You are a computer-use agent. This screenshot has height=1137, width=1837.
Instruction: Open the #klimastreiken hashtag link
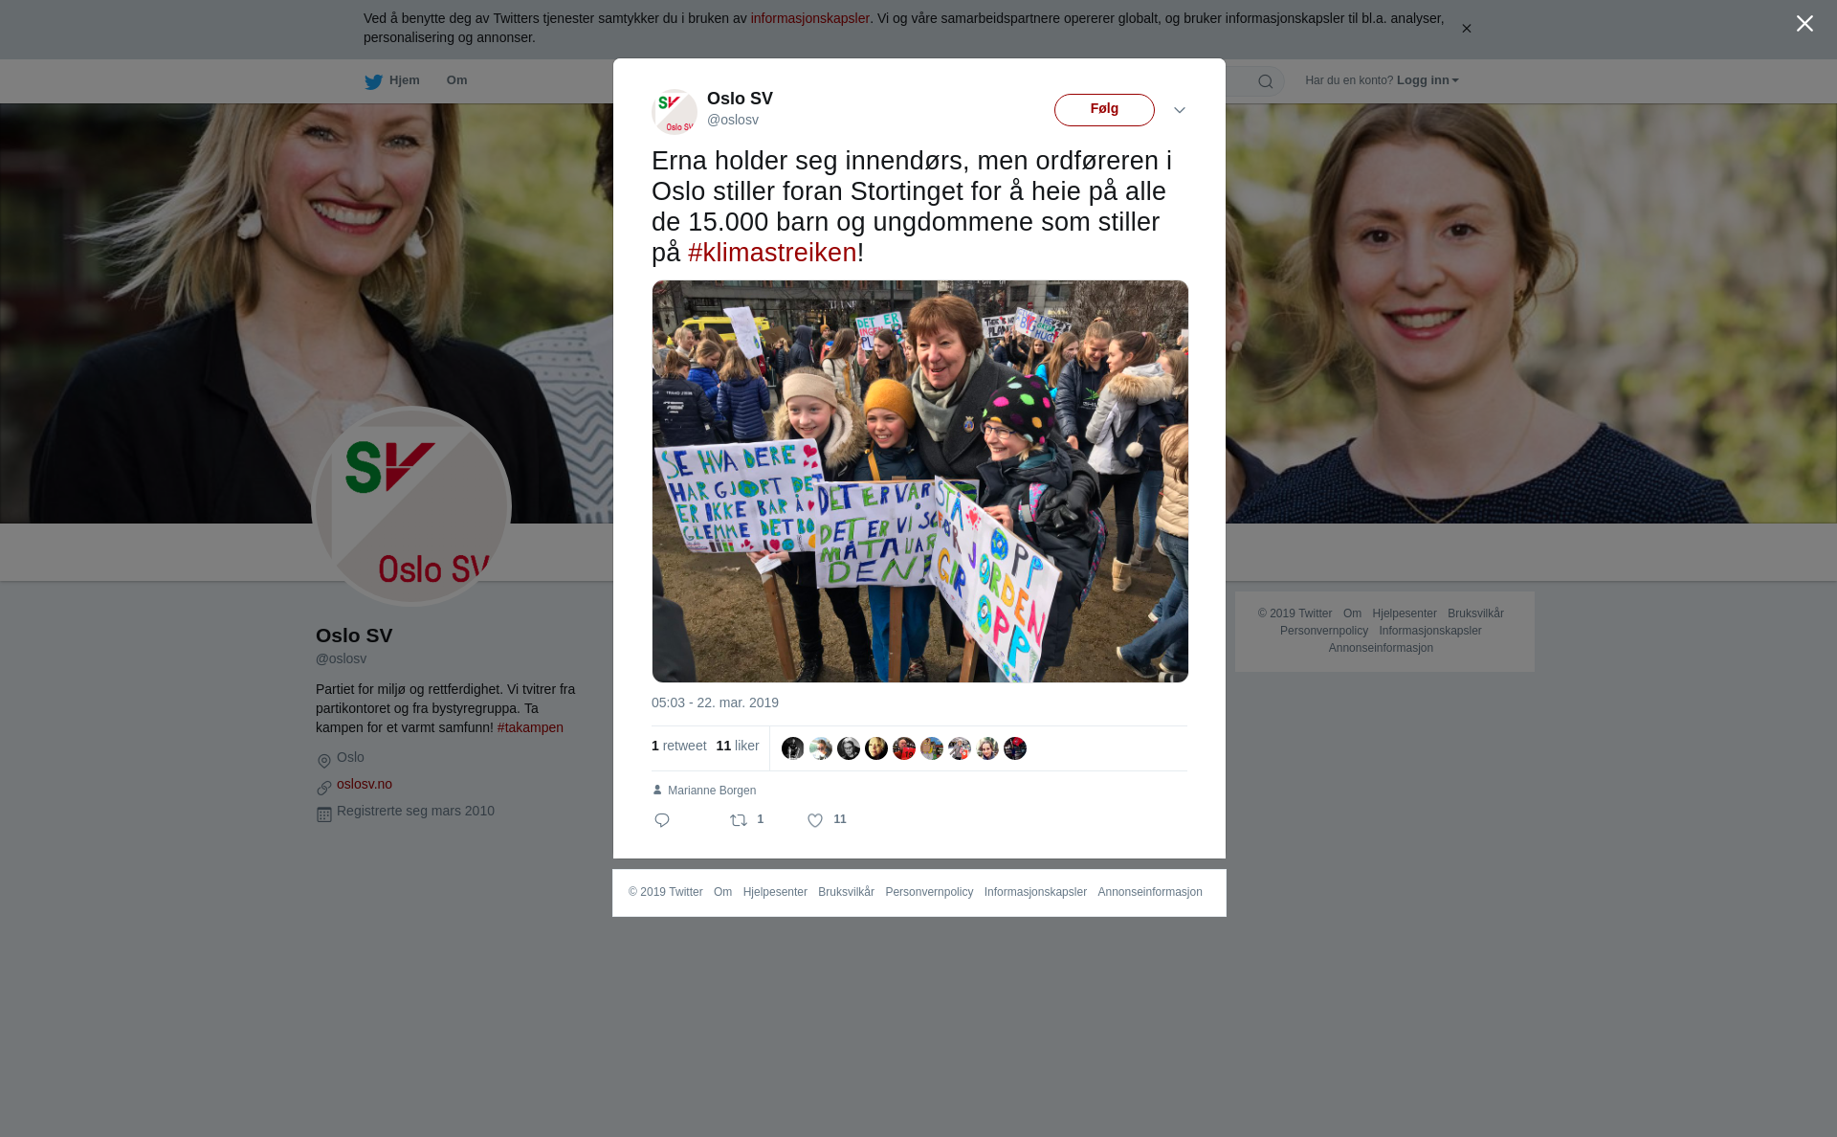click(772, 253)
